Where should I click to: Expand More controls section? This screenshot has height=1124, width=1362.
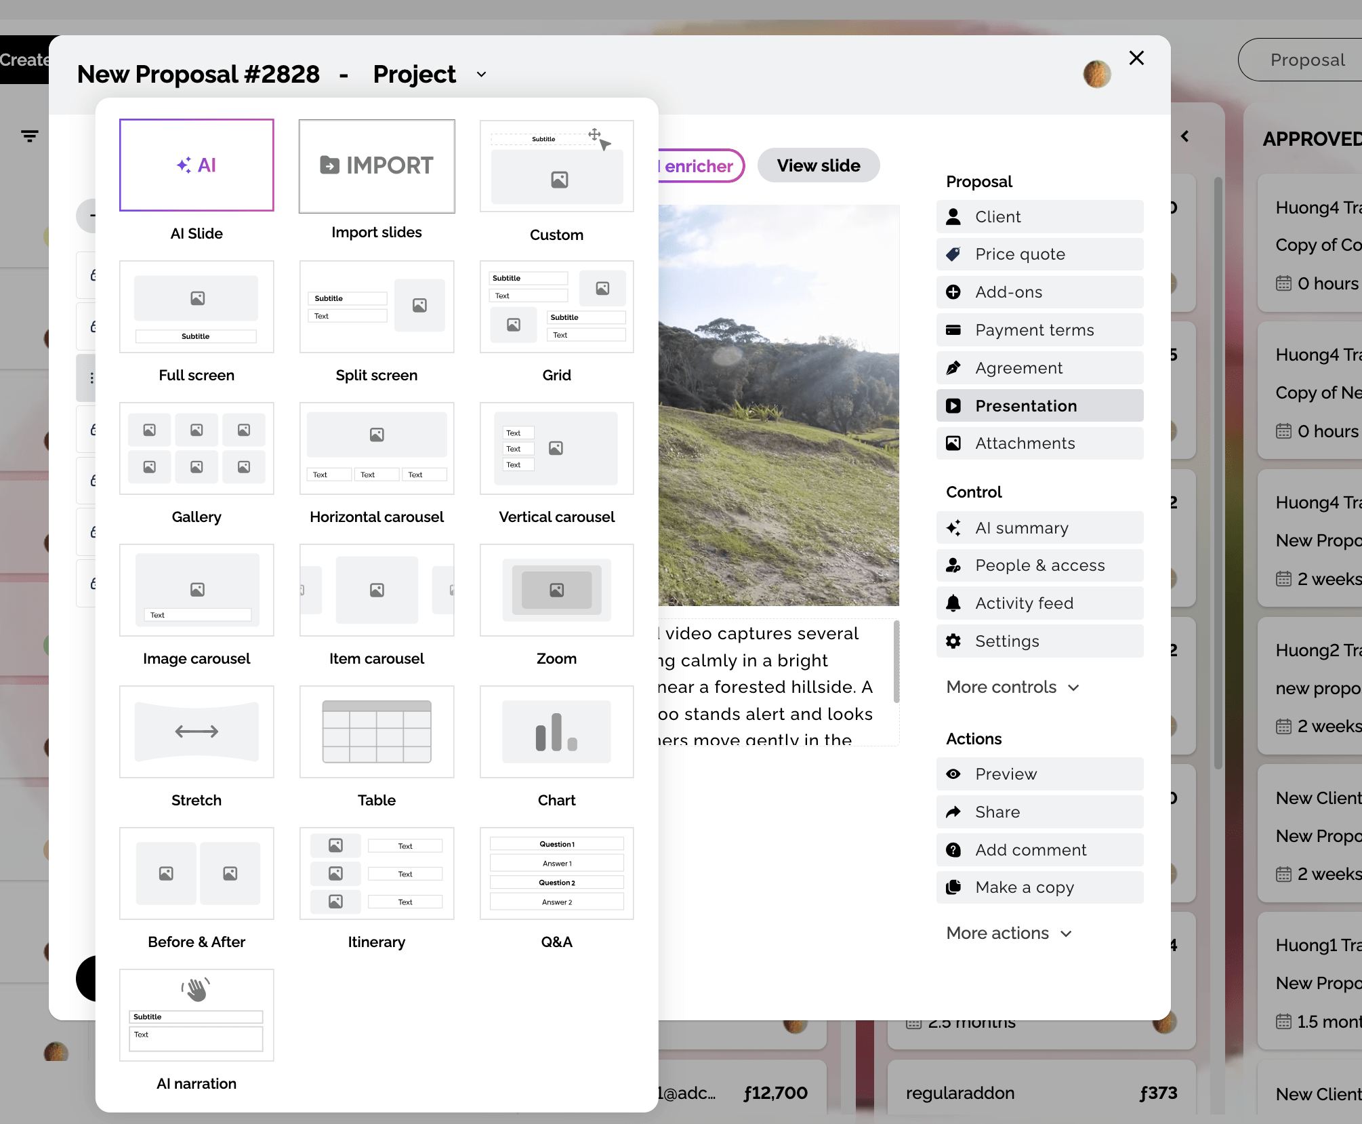[x=1012, y=687]
